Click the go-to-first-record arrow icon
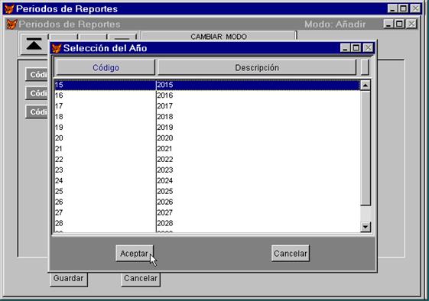 (x=34, y=44)
